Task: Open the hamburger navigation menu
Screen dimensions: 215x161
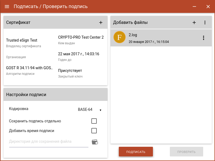Action: 7,6
